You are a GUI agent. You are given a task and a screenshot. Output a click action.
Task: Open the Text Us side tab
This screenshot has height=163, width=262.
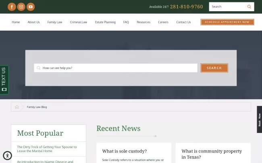tap(4, 79)
